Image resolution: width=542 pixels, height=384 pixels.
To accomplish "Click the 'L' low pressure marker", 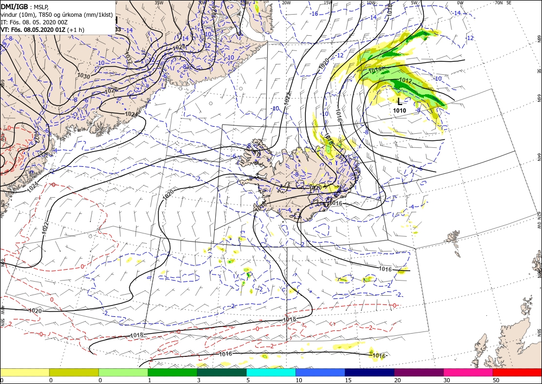I will click(399, 101).
